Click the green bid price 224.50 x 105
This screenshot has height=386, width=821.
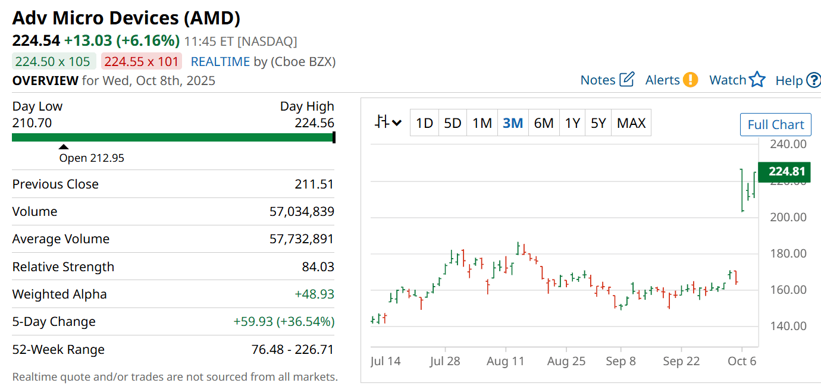pyautogui.click(x=53, y=62)
